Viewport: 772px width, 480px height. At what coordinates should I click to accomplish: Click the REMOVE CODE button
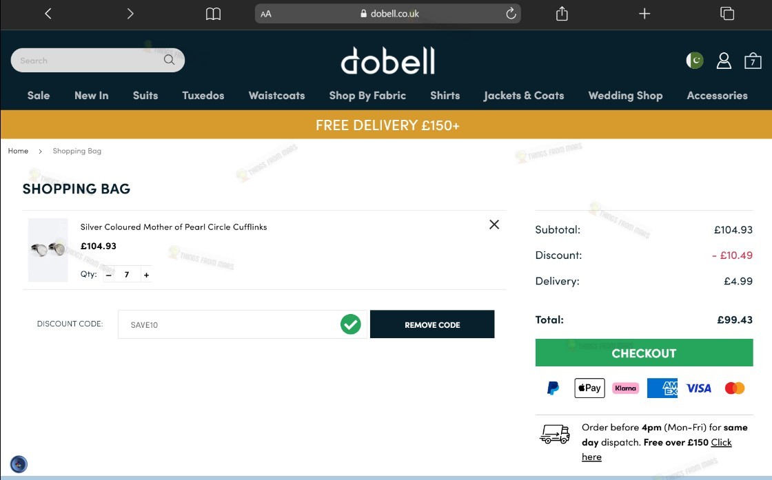click(432, 324)
